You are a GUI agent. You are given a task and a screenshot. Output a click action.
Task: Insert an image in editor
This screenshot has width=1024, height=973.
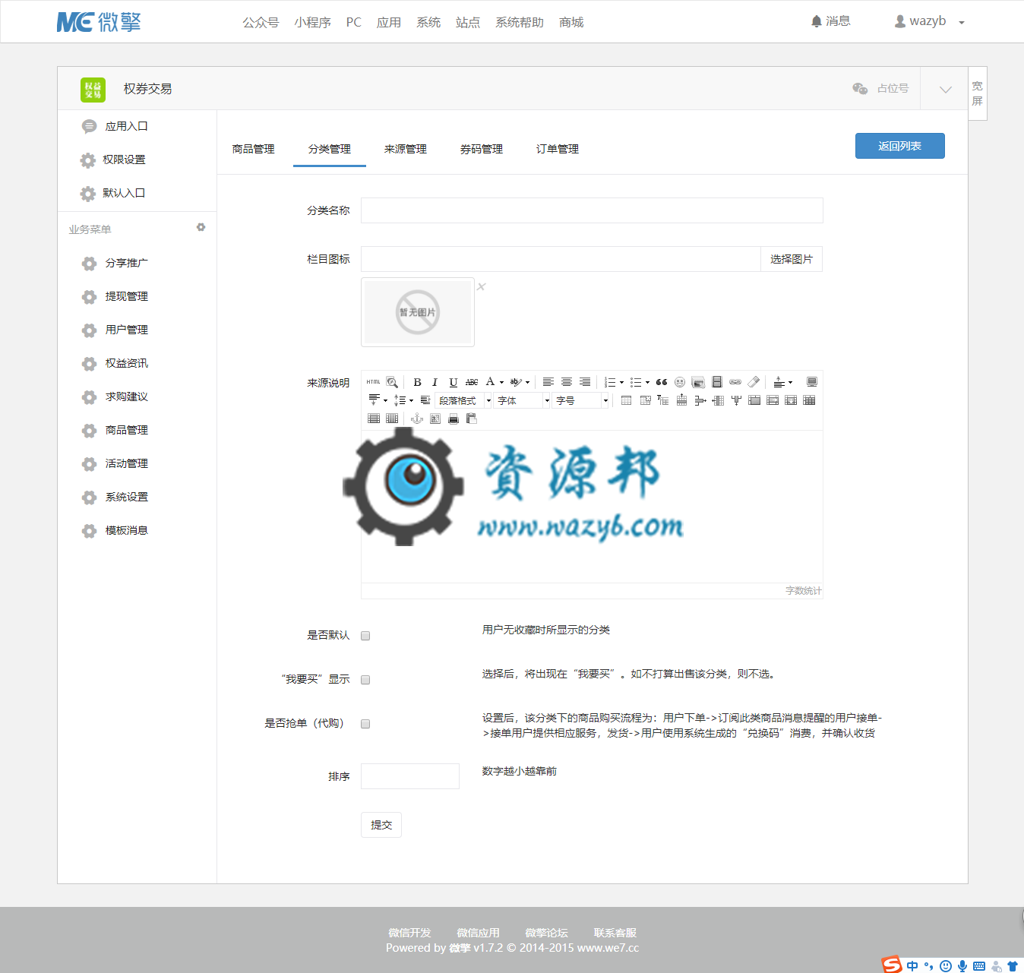[698, 382]
